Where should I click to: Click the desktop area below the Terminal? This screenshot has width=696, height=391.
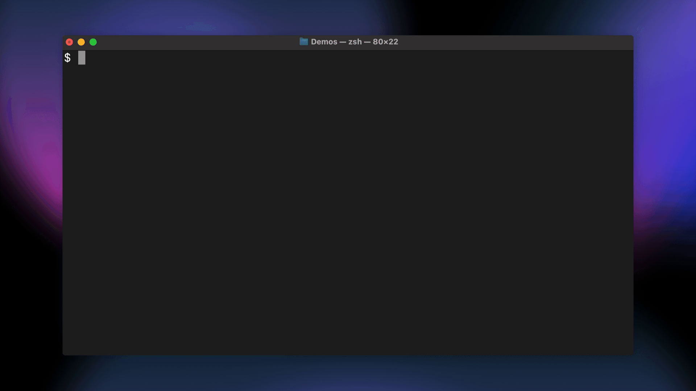point(348,375)
